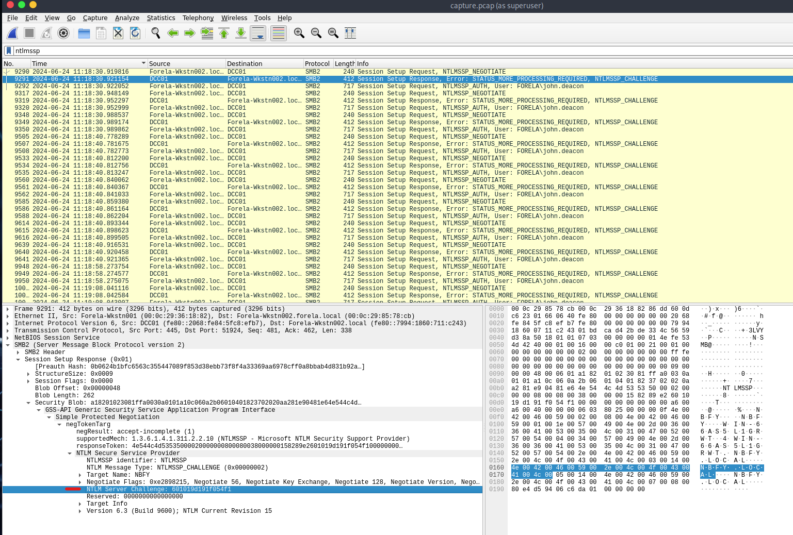Toggle packet list colorization
The height and width of the screenshot is (535, 793).
tap(279, 33)
